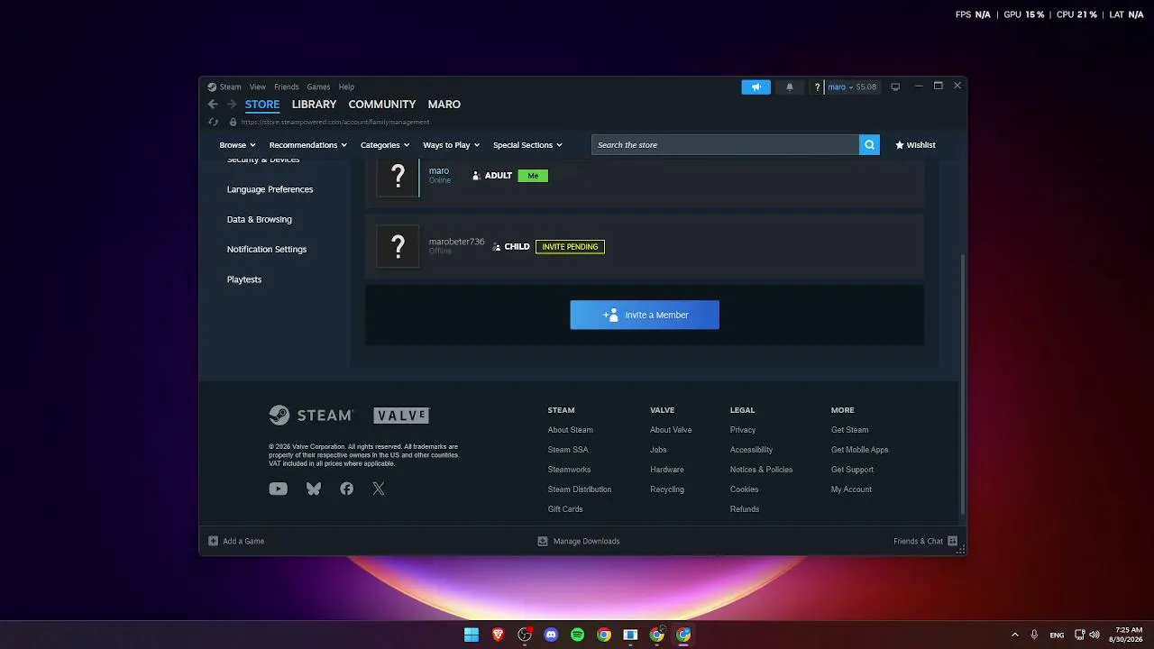Open the notifications bell
The height and width of the screenshot is (649, 1154).
(790, 87)
